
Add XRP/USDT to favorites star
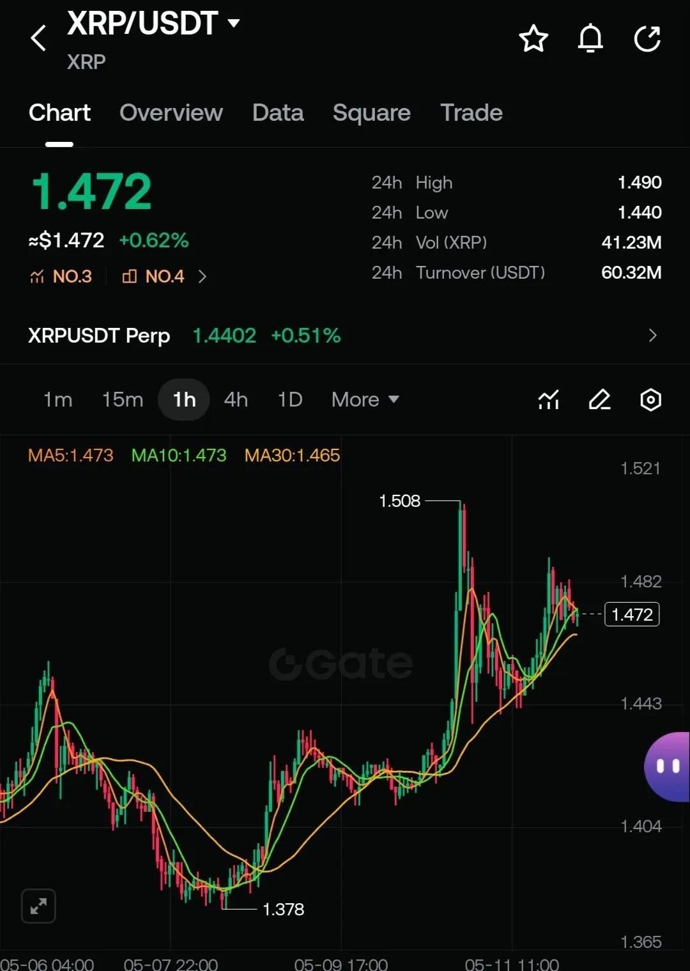[x=533, y=38]
